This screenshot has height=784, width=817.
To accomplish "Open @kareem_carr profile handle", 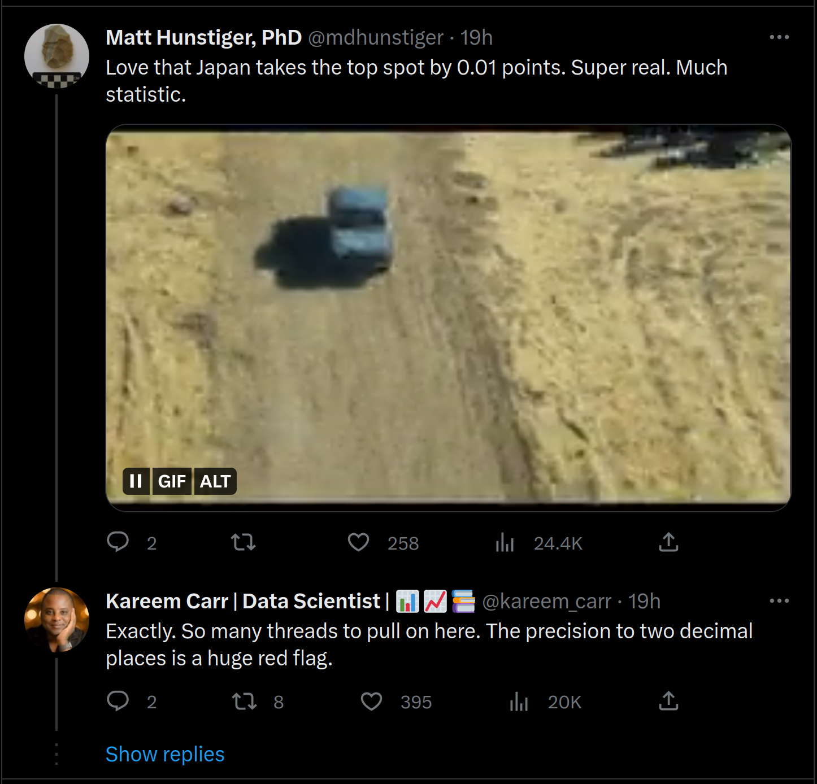I will 547,602.
